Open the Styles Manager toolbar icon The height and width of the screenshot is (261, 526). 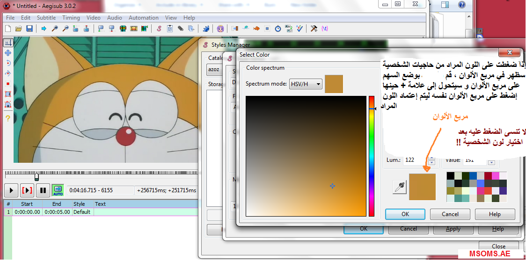pos(159,29)
